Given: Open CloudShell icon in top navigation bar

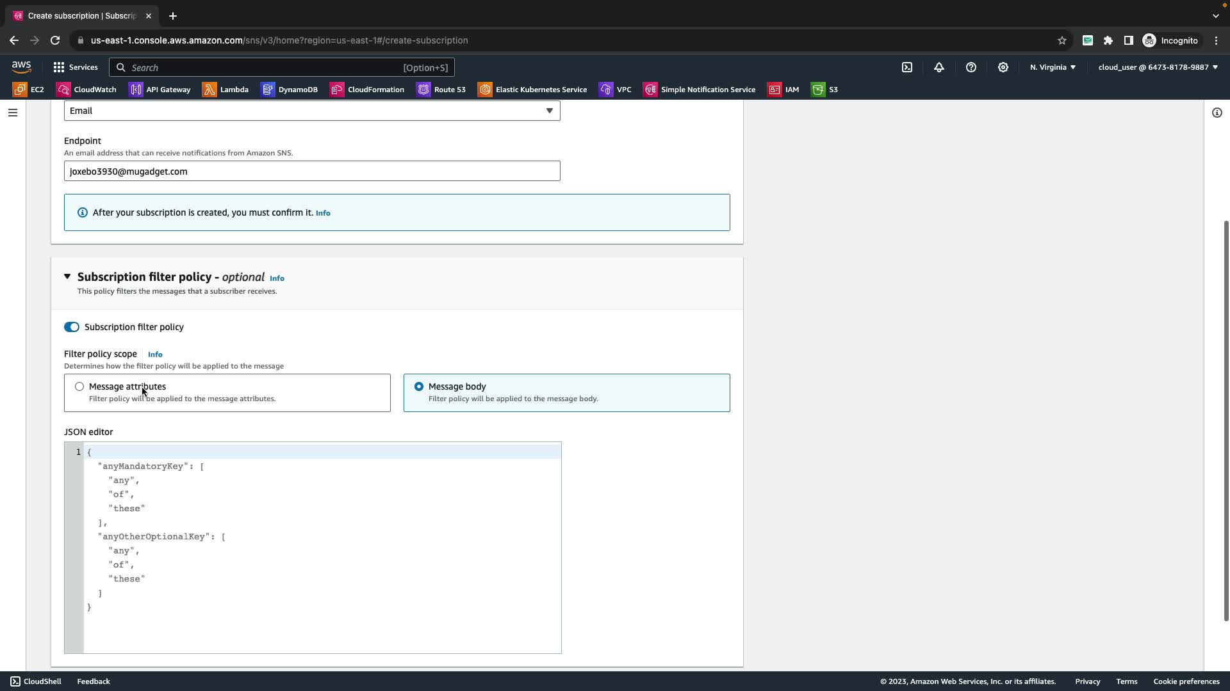Looking at the screenshot, I should pyautogui.click(x=907, y=67).
